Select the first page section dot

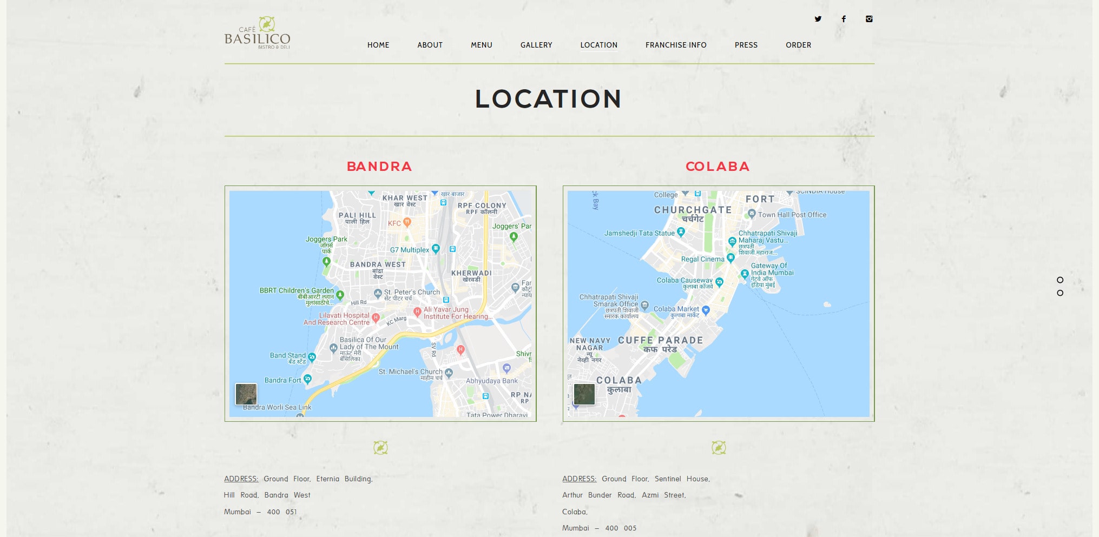click(1059, 280)
